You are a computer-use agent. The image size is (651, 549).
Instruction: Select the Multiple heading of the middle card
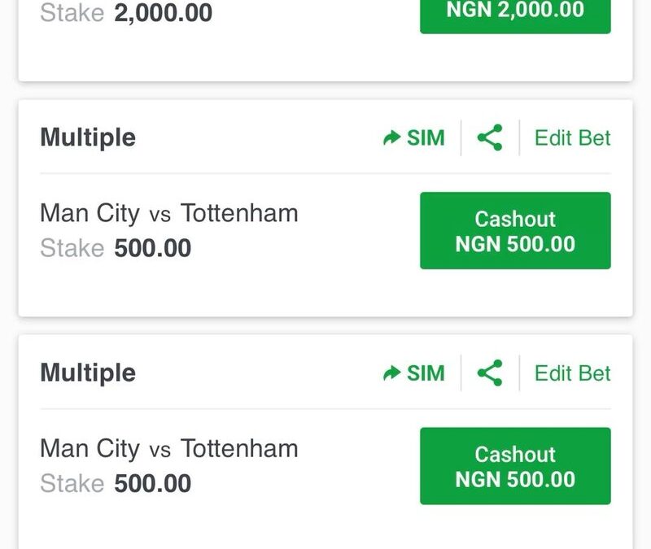coord(88,137)
